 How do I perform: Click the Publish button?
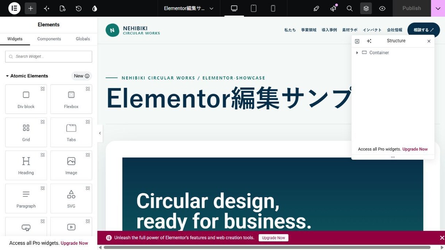[411, 8]
